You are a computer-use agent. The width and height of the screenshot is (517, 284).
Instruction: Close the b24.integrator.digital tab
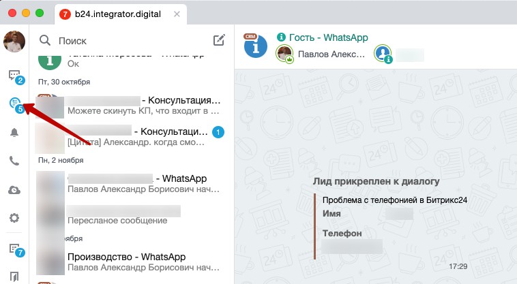(177, 14)
